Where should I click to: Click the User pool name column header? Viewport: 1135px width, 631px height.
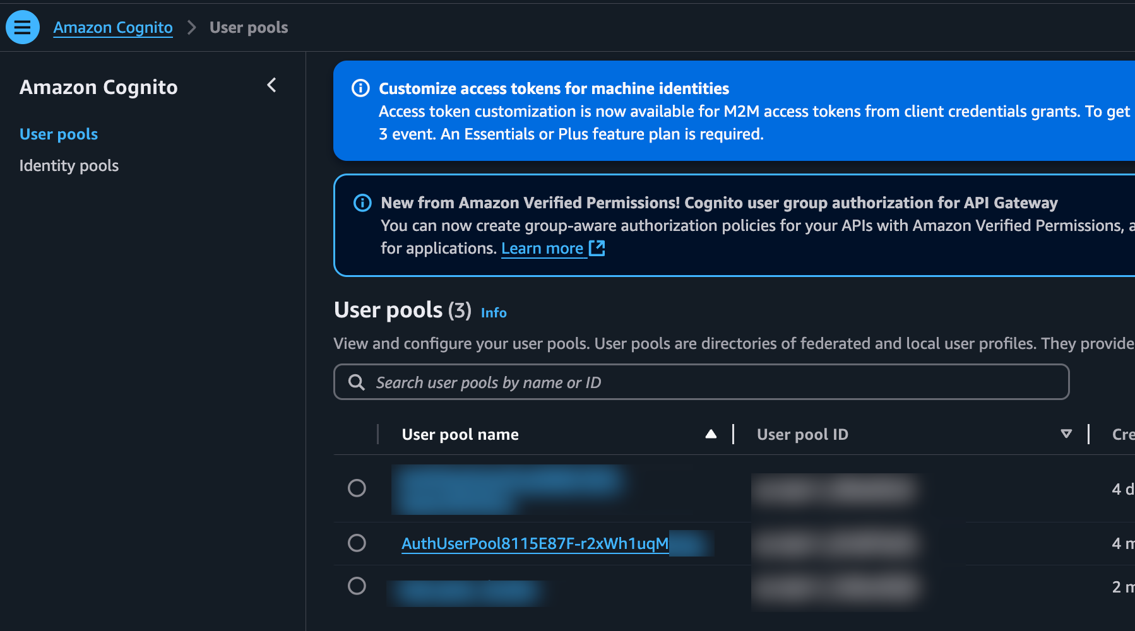point(460,435)
